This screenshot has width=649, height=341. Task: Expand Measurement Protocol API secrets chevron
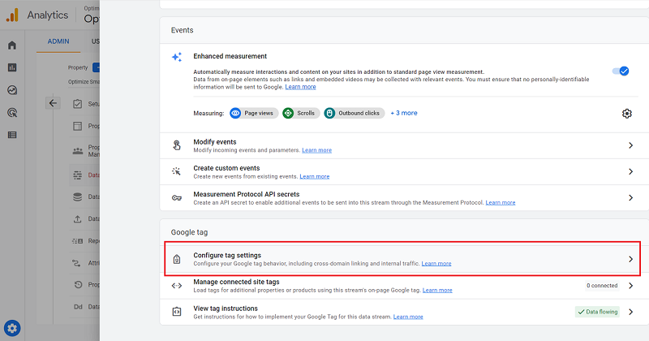pyautogui.click(x=631, y=197)
